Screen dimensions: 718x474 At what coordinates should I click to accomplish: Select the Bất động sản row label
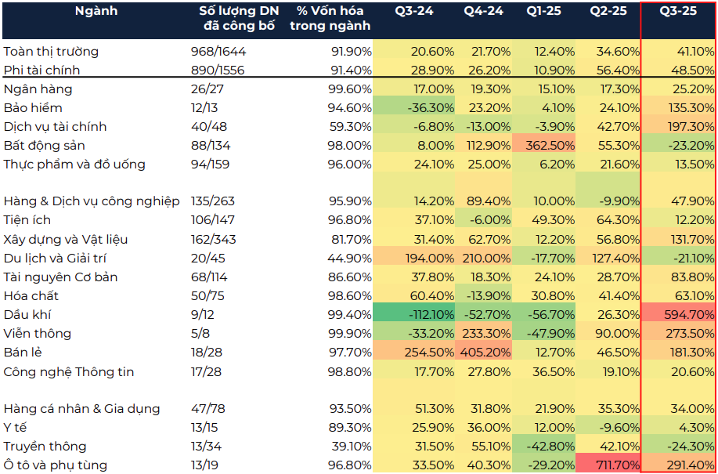click(45, 145)
